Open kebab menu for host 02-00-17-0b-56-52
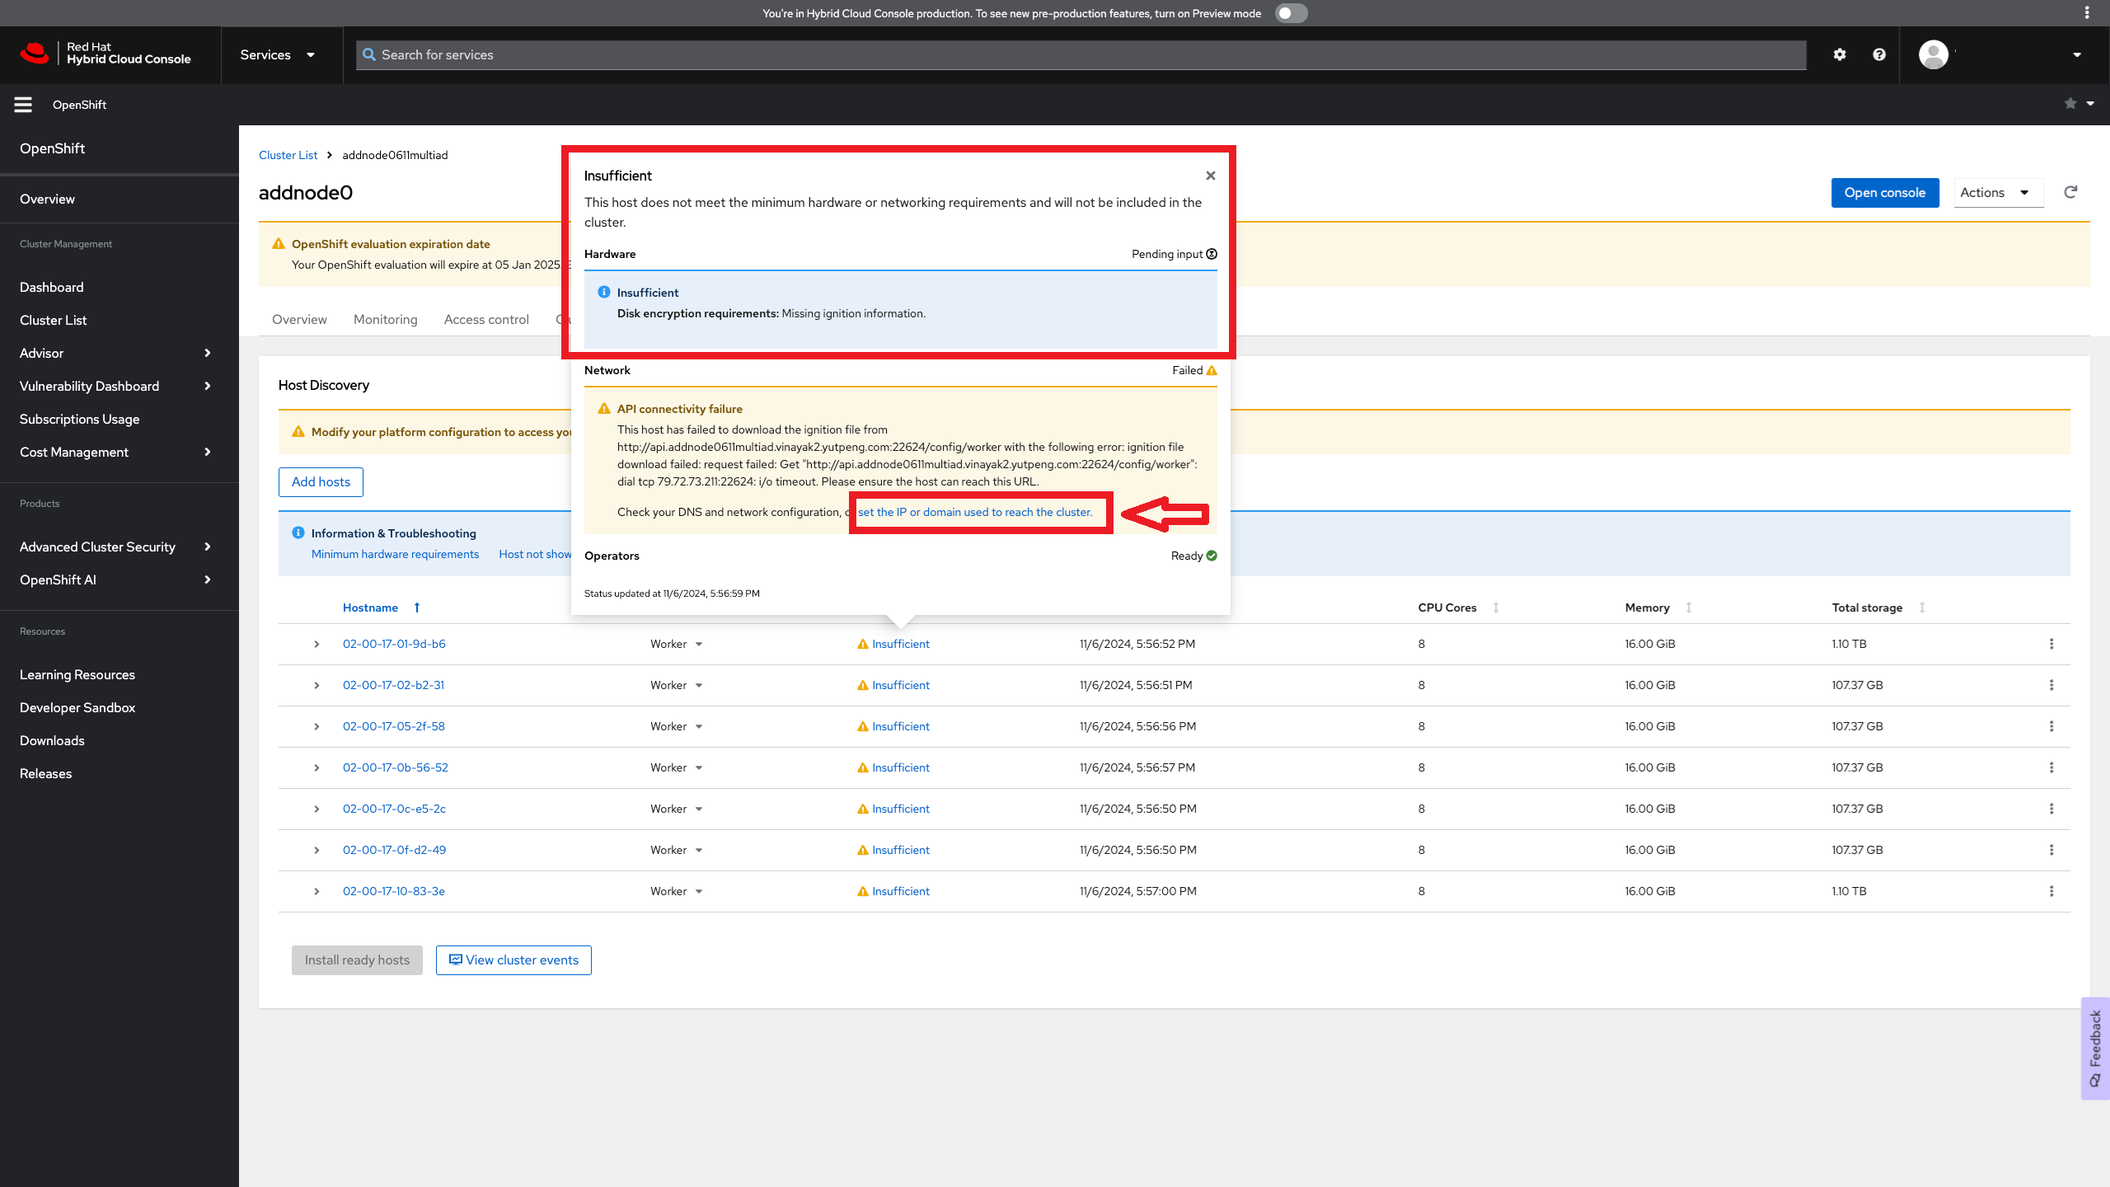 coord(2051,767)
